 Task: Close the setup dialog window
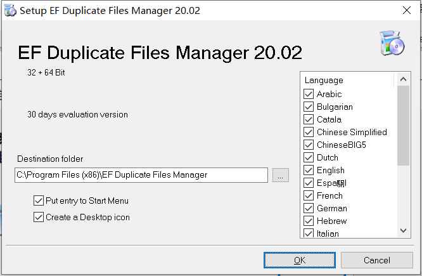pos(406,10)
